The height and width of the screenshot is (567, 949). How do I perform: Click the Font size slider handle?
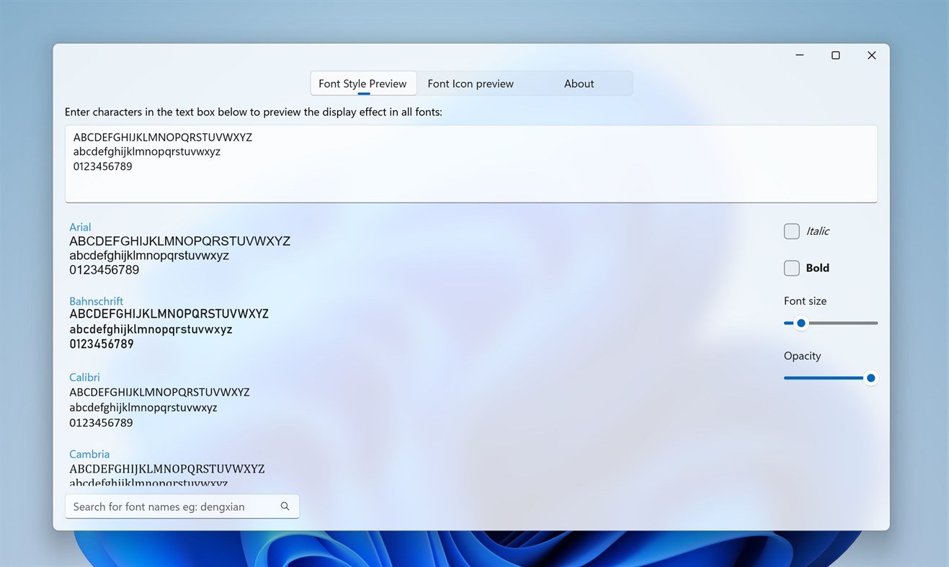[801, 323]
